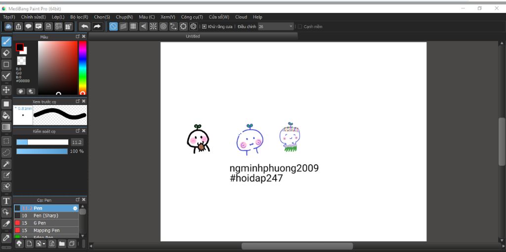Click the export share icon in toolbar
Image resolution: width=506 pixels, height=252 pixels.
19,27
